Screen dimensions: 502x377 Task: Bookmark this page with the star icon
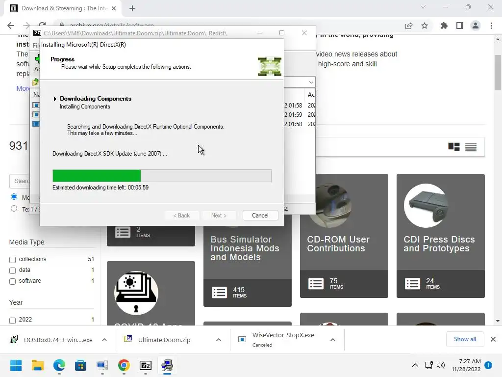(425, 26)
